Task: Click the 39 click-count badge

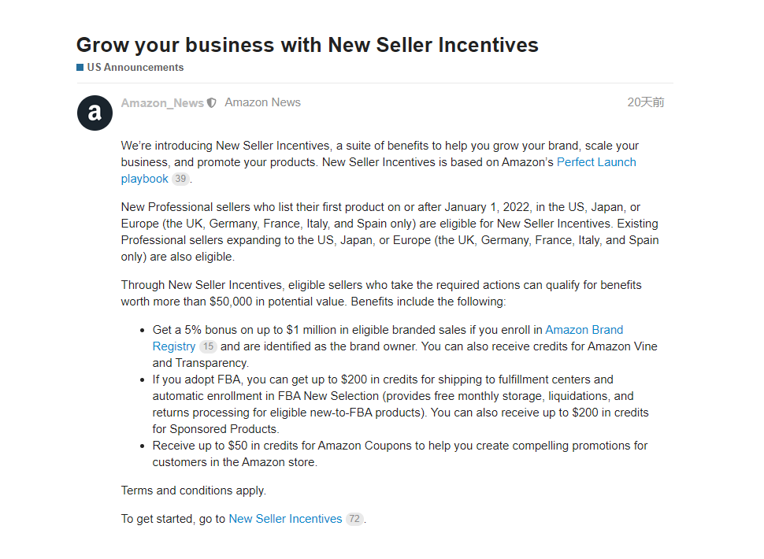Action: click(180, 179)
